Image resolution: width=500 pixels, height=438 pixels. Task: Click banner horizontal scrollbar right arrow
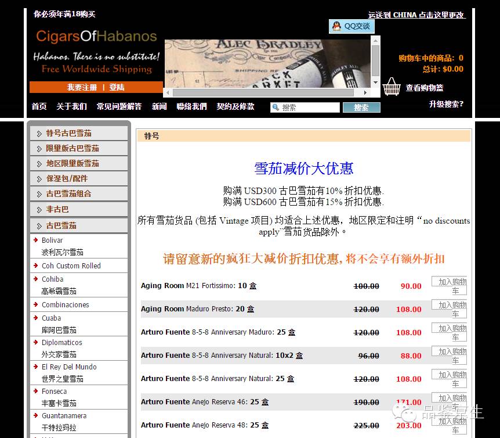click(x=365, y=92)
